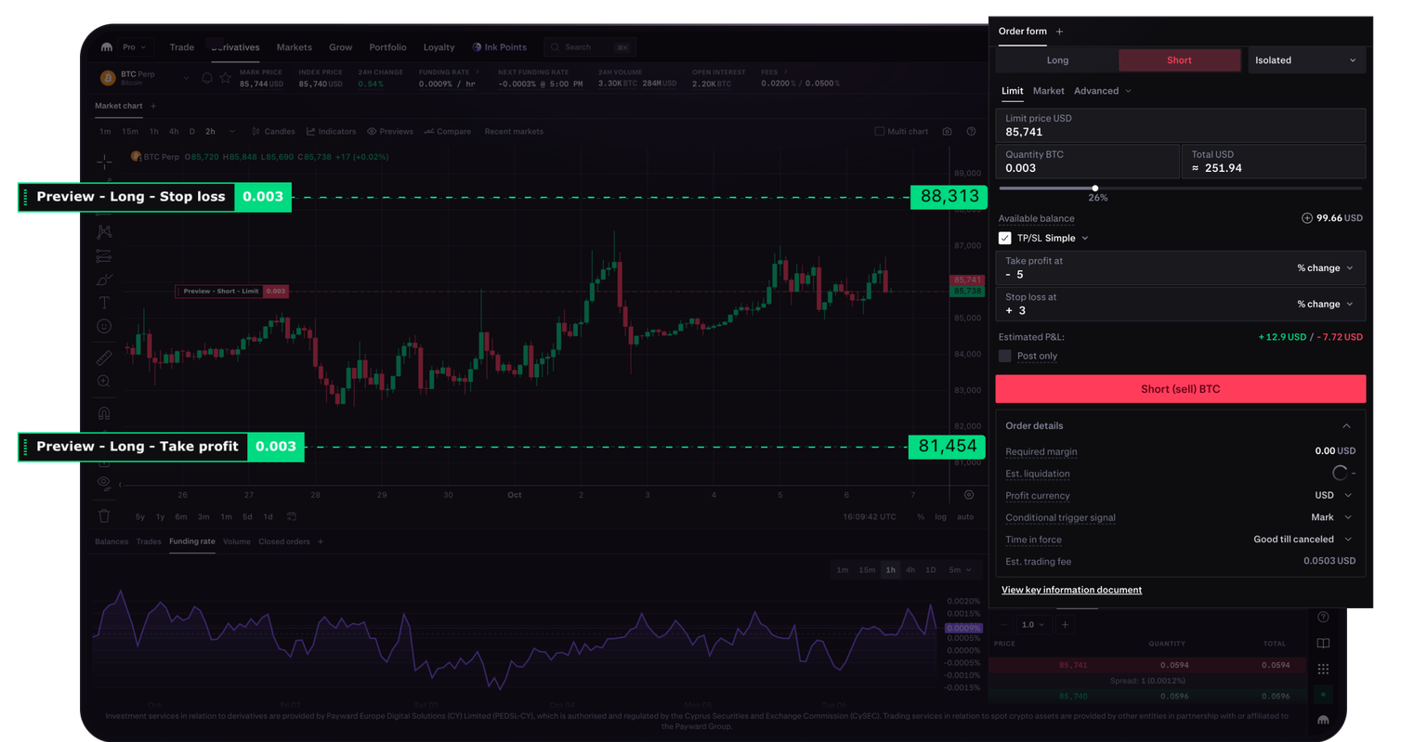1427x742 pixels.
Task: Select the crosshair cursor tool
Action: coord(104,163)
